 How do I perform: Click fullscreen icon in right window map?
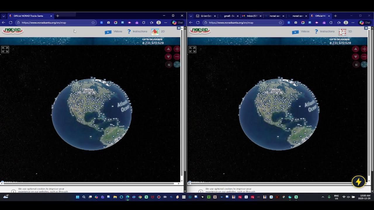192,50
